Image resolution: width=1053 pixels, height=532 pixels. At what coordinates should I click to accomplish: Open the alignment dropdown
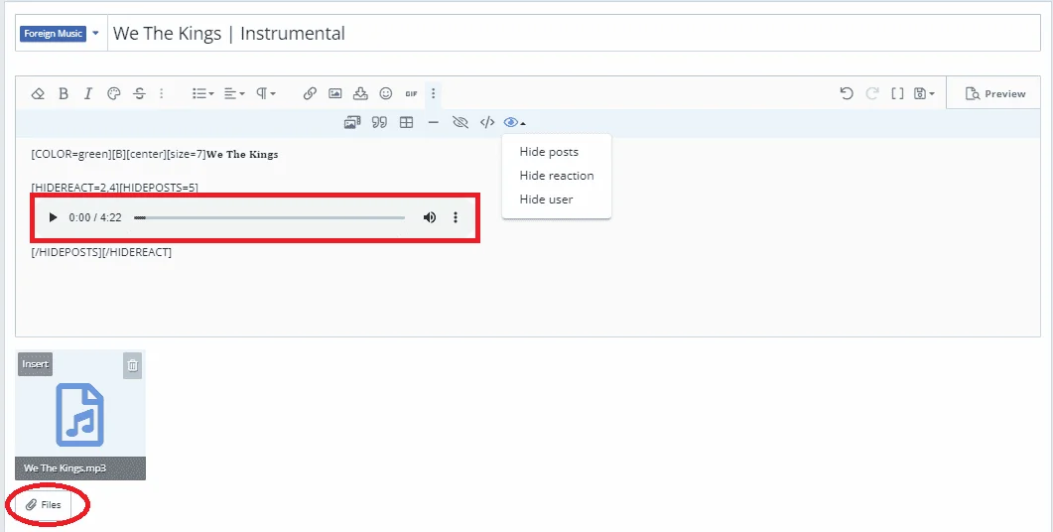pos(234,94)
